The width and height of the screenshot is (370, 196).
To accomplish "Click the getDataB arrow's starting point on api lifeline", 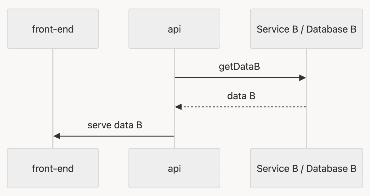I will 176,78.
